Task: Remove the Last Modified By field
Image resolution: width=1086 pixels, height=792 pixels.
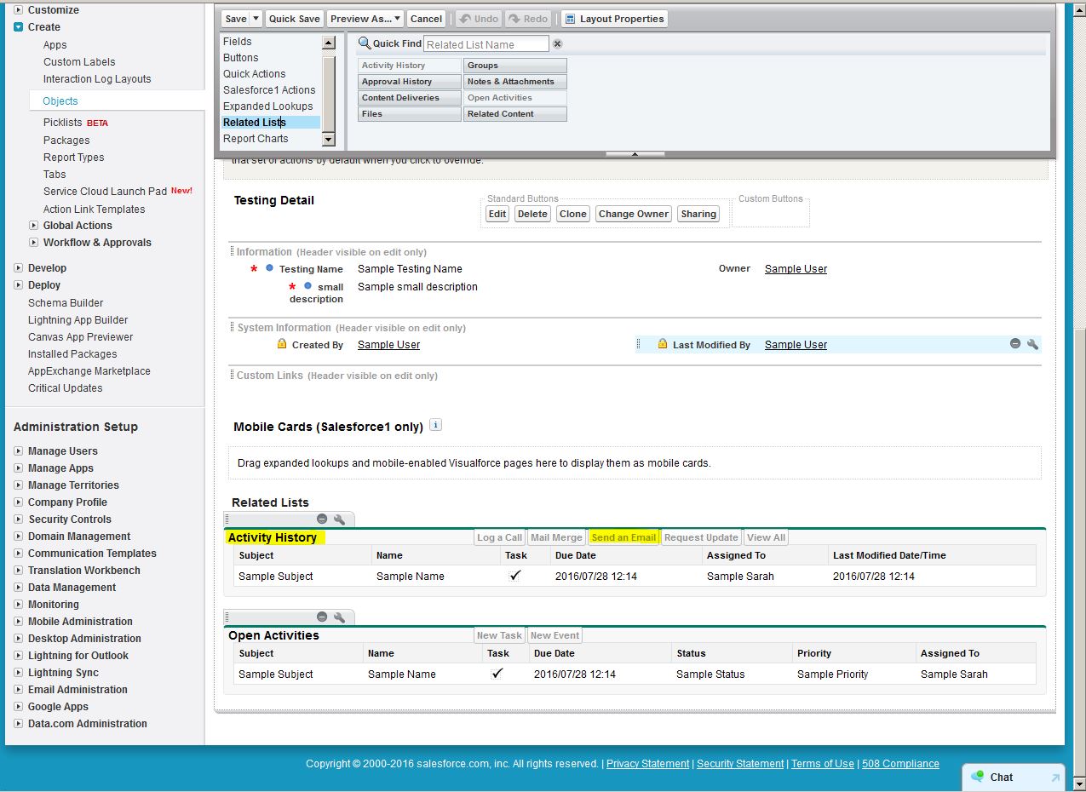Action: pos(1015,344)
